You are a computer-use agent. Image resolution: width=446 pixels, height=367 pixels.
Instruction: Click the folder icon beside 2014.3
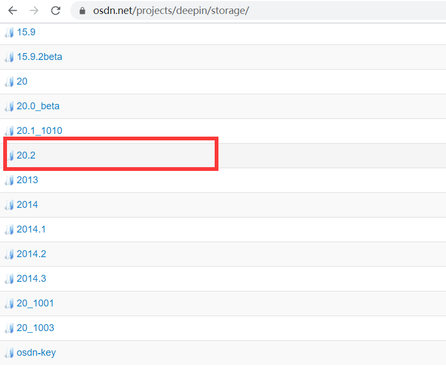coord(9,279)
